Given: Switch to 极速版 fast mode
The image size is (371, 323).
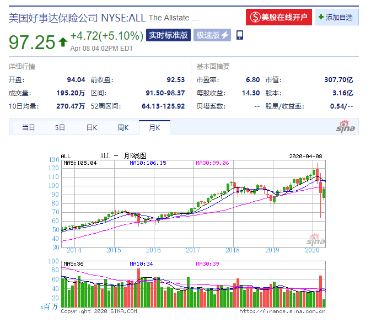Looking at the screenshot, I should [x=213, y=35].
